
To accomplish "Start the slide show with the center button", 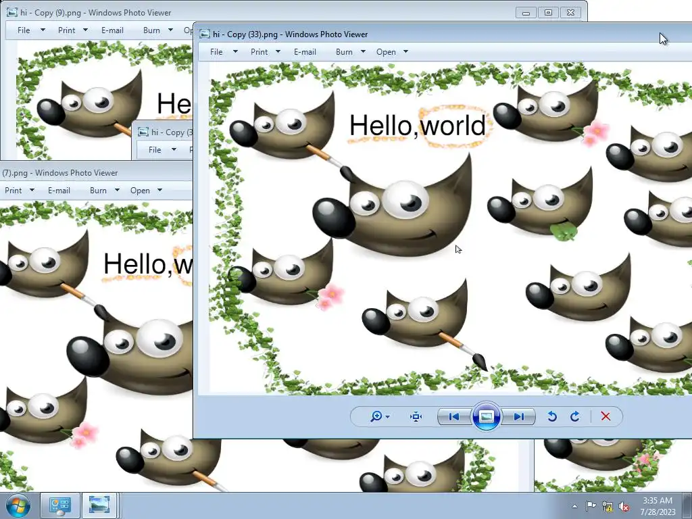I will (x=486, y=416).
